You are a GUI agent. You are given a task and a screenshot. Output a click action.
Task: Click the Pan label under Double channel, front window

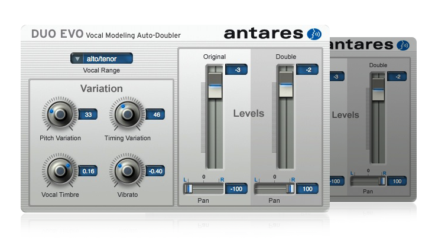(274, 200)
